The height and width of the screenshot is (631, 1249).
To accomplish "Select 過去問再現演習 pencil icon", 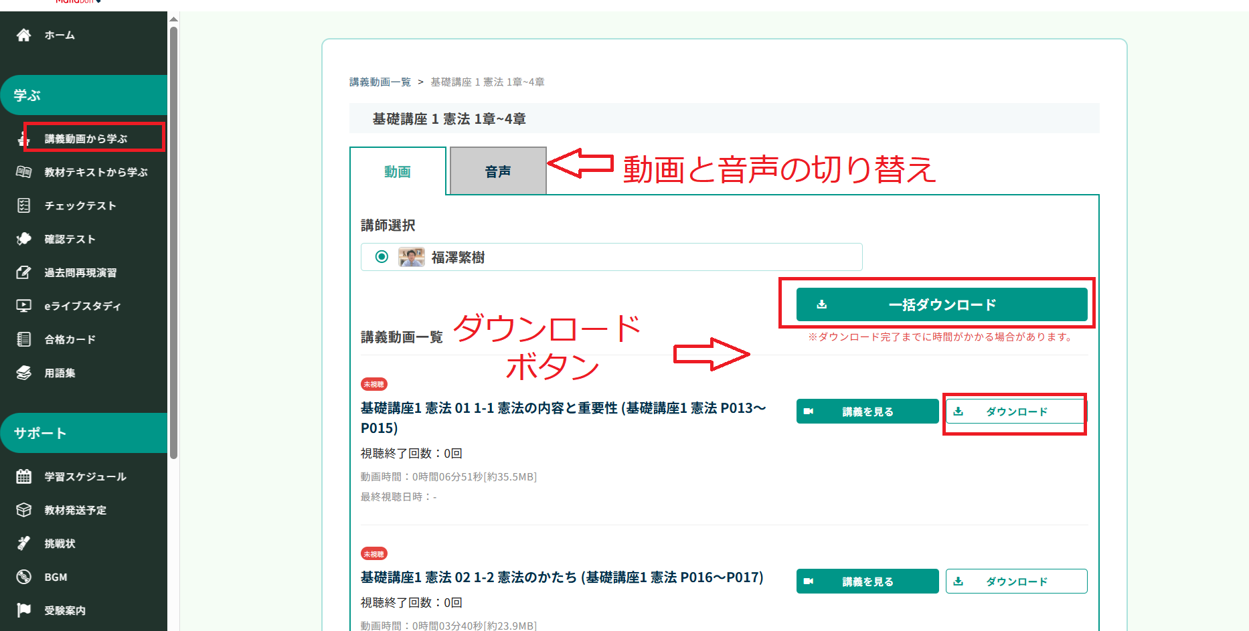I will tap(24, 272).
